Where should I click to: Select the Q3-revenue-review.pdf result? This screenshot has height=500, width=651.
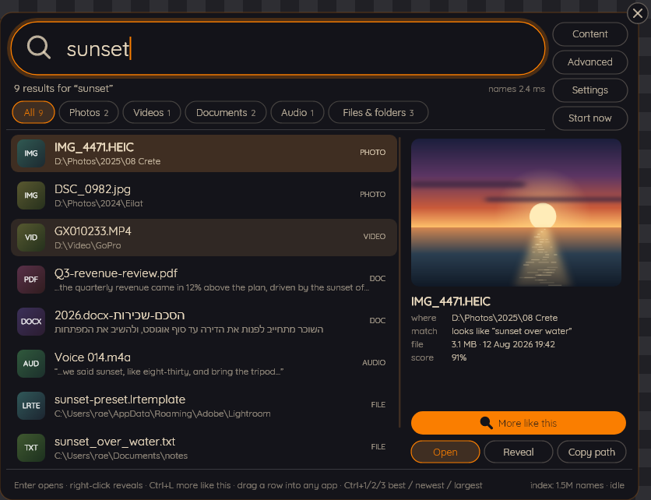tap(204, 280)
